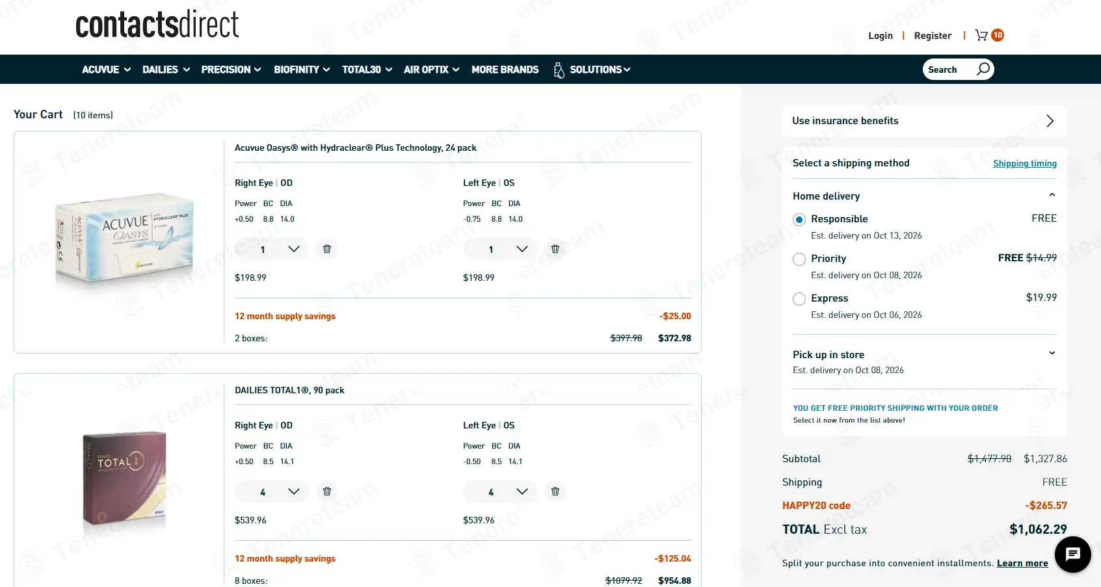
Task: Open Acuvue Oasys with Hydraclear Plus title
Action: pos(356,148)
